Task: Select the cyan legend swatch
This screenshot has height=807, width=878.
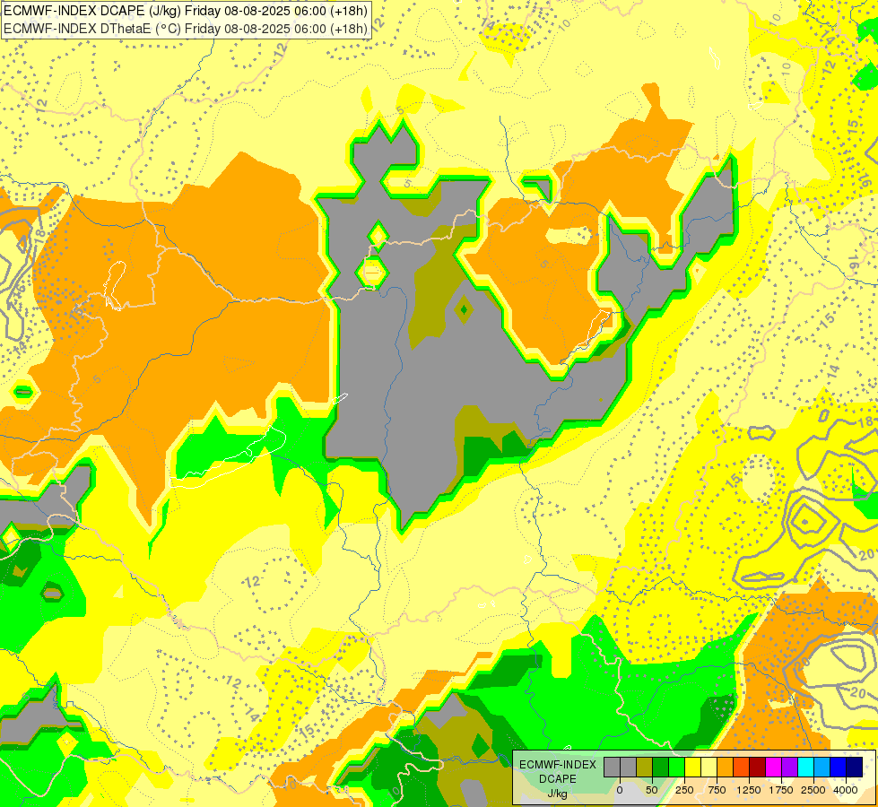Action: pyautogui.click(x=805, y=767)
